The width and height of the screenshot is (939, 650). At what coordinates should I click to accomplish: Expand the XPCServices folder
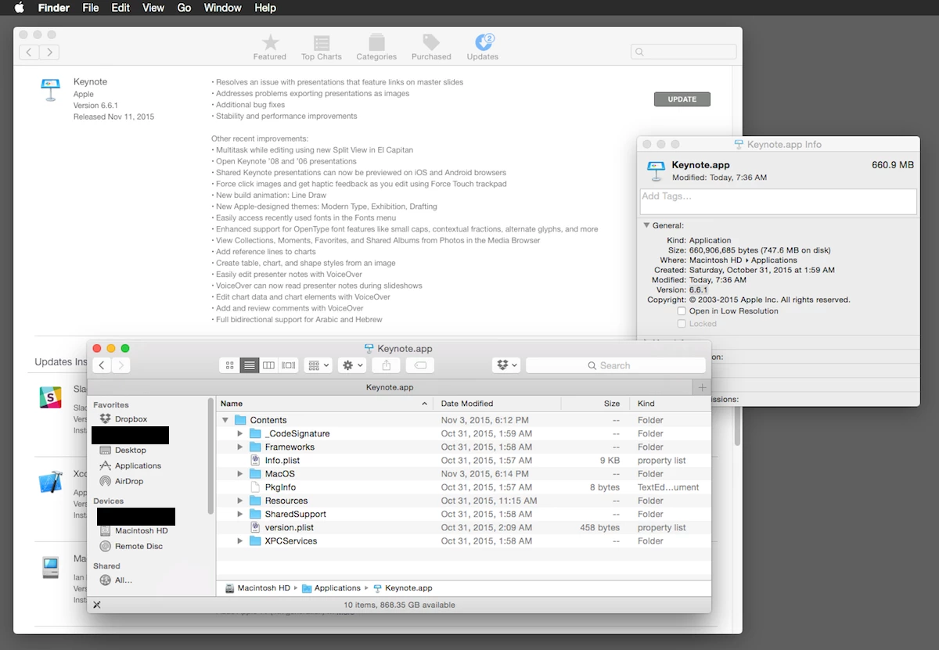240,540
